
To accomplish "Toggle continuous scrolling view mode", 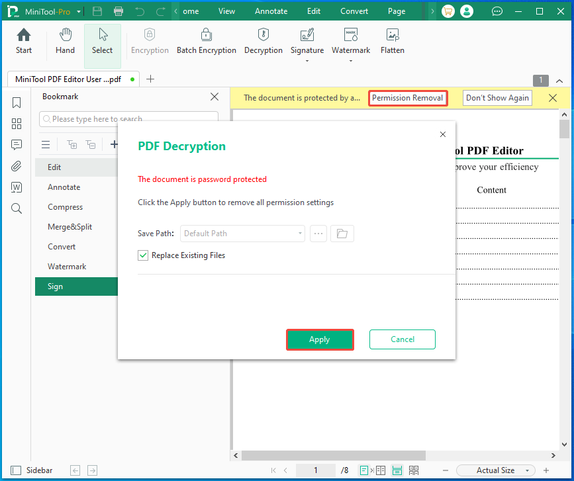I will pyautogui.click(x=397, y=470).
